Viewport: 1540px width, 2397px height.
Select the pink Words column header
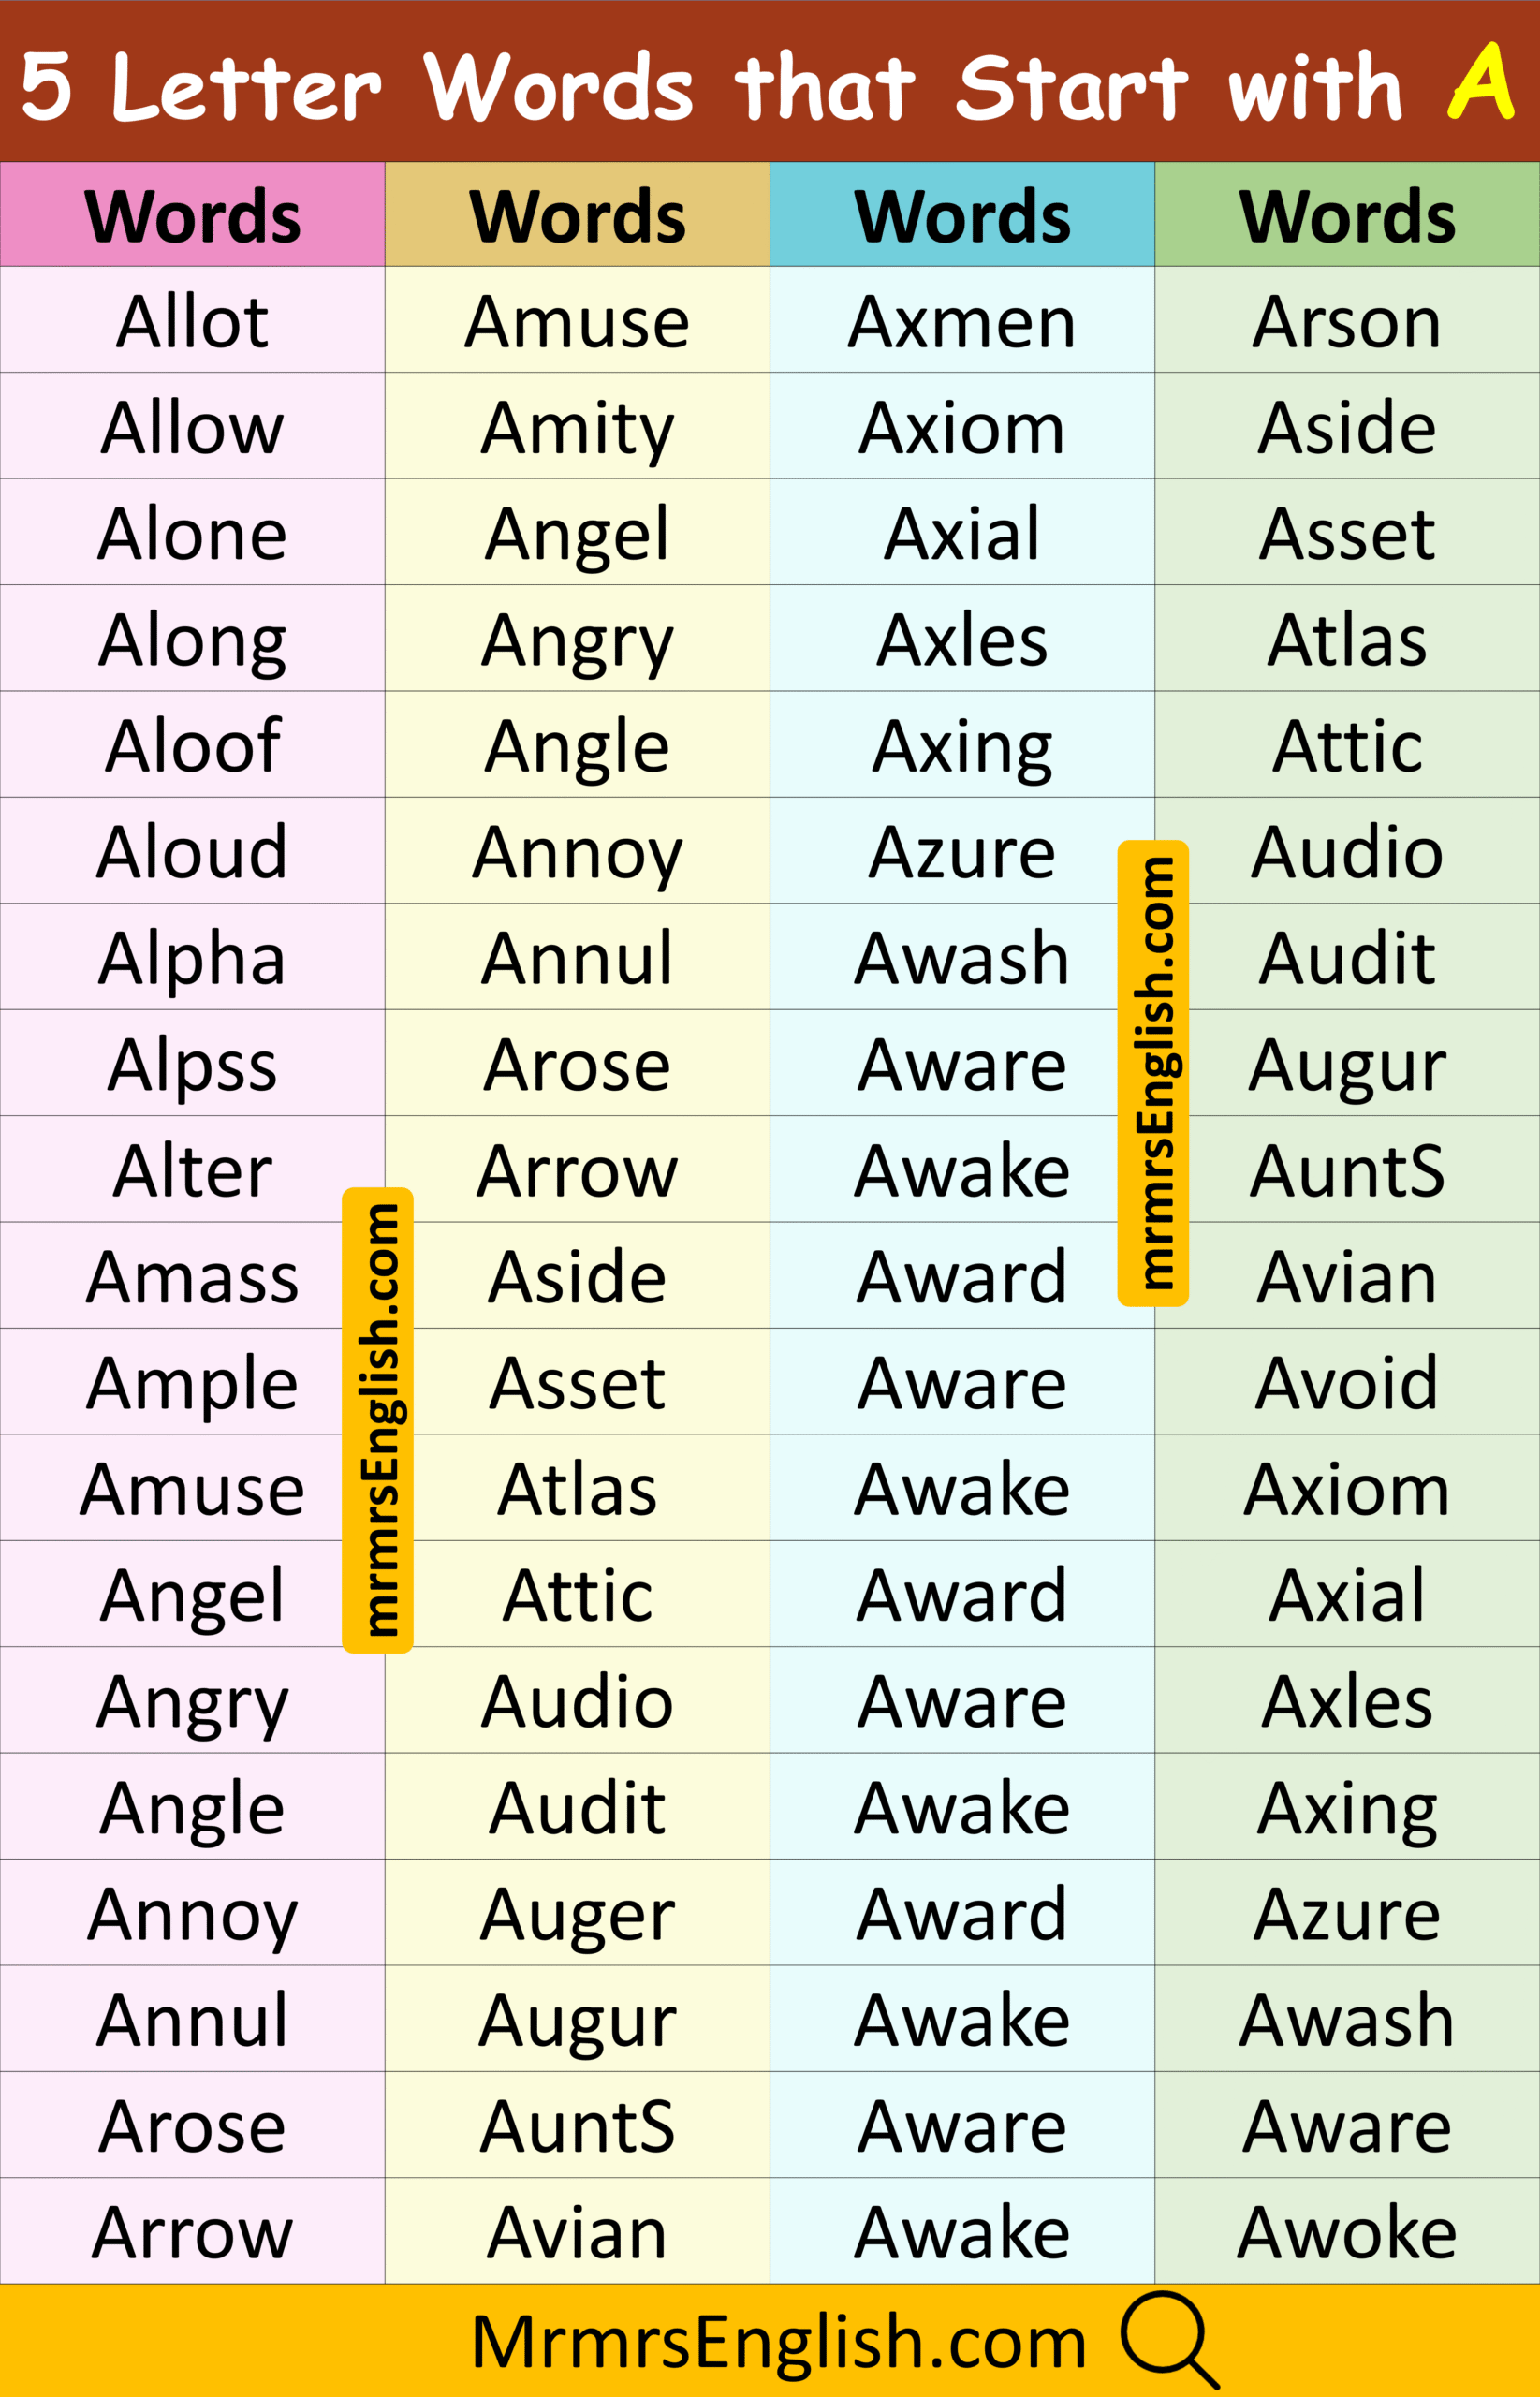[x=192, y=215]
